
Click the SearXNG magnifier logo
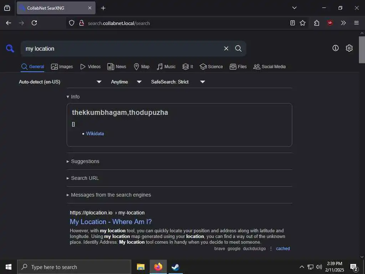[10, 49]
